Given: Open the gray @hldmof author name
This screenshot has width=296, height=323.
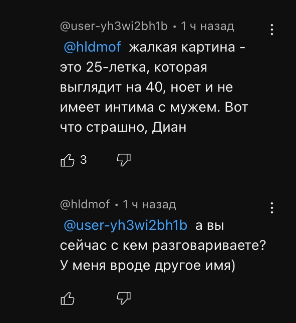Looking at the screenshot, I should [85, 204].
